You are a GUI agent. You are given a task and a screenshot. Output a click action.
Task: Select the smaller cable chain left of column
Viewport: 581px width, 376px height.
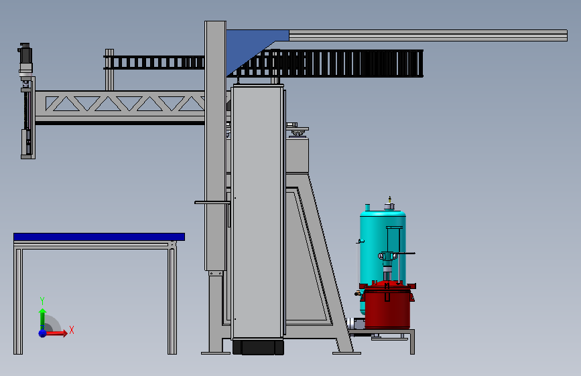[153, 62]
